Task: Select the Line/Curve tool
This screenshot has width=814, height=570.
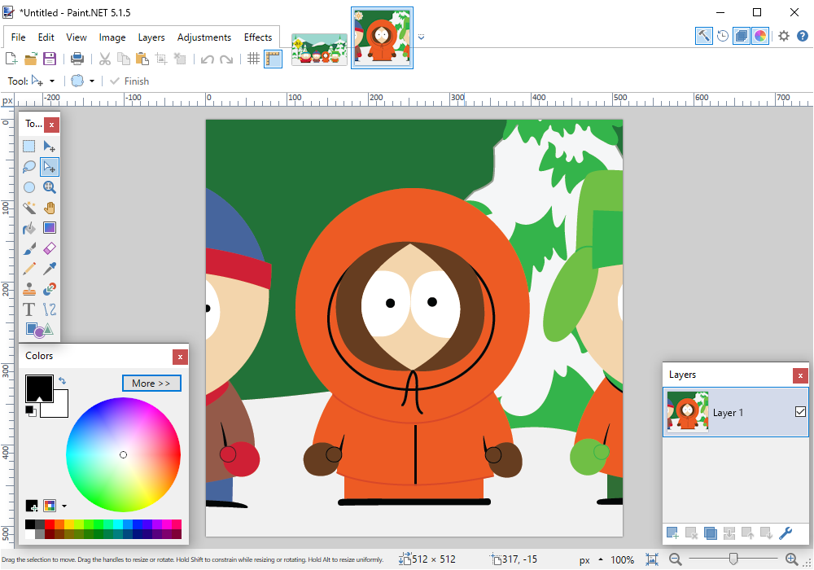Action: [x=50, y=309]
